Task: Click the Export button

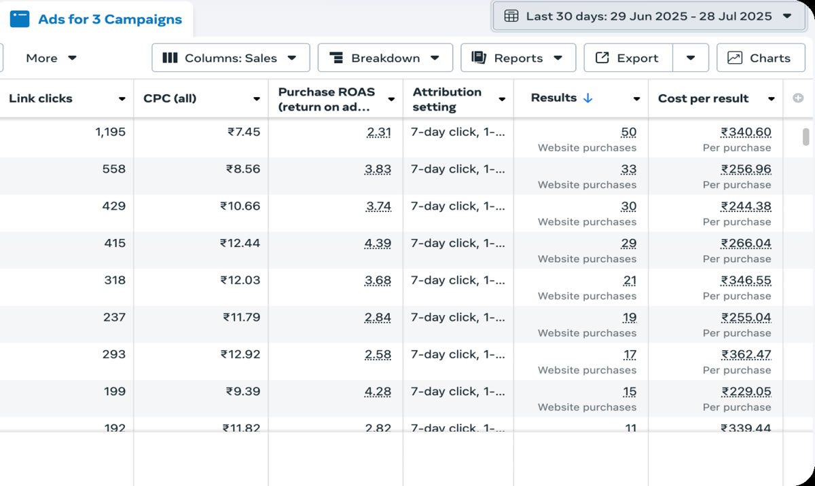Action: (628, 58)
